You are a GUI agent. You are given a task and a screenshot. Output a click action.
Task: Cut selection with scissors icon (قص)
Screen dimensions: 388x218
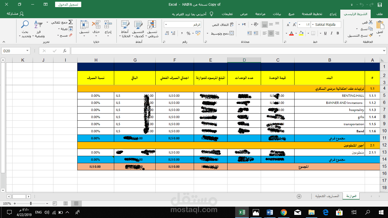(371, 22)
